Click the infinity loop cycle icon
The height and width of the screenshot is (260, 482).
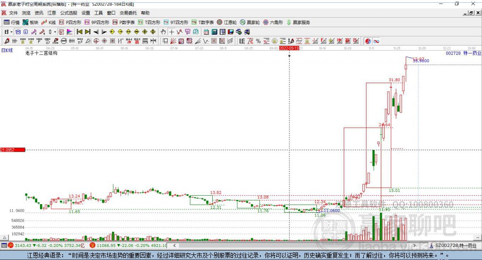(x=376, y=41)
